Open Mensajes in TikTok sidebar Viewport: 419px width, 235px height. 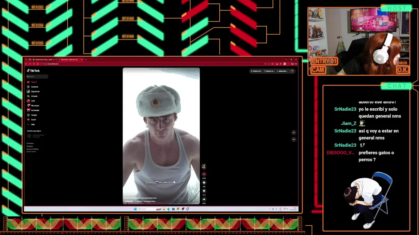(33, 105)
